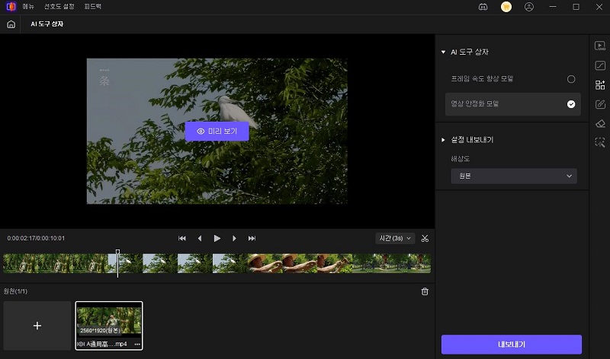Click the 미리 보기 preview button

point(217,131)
